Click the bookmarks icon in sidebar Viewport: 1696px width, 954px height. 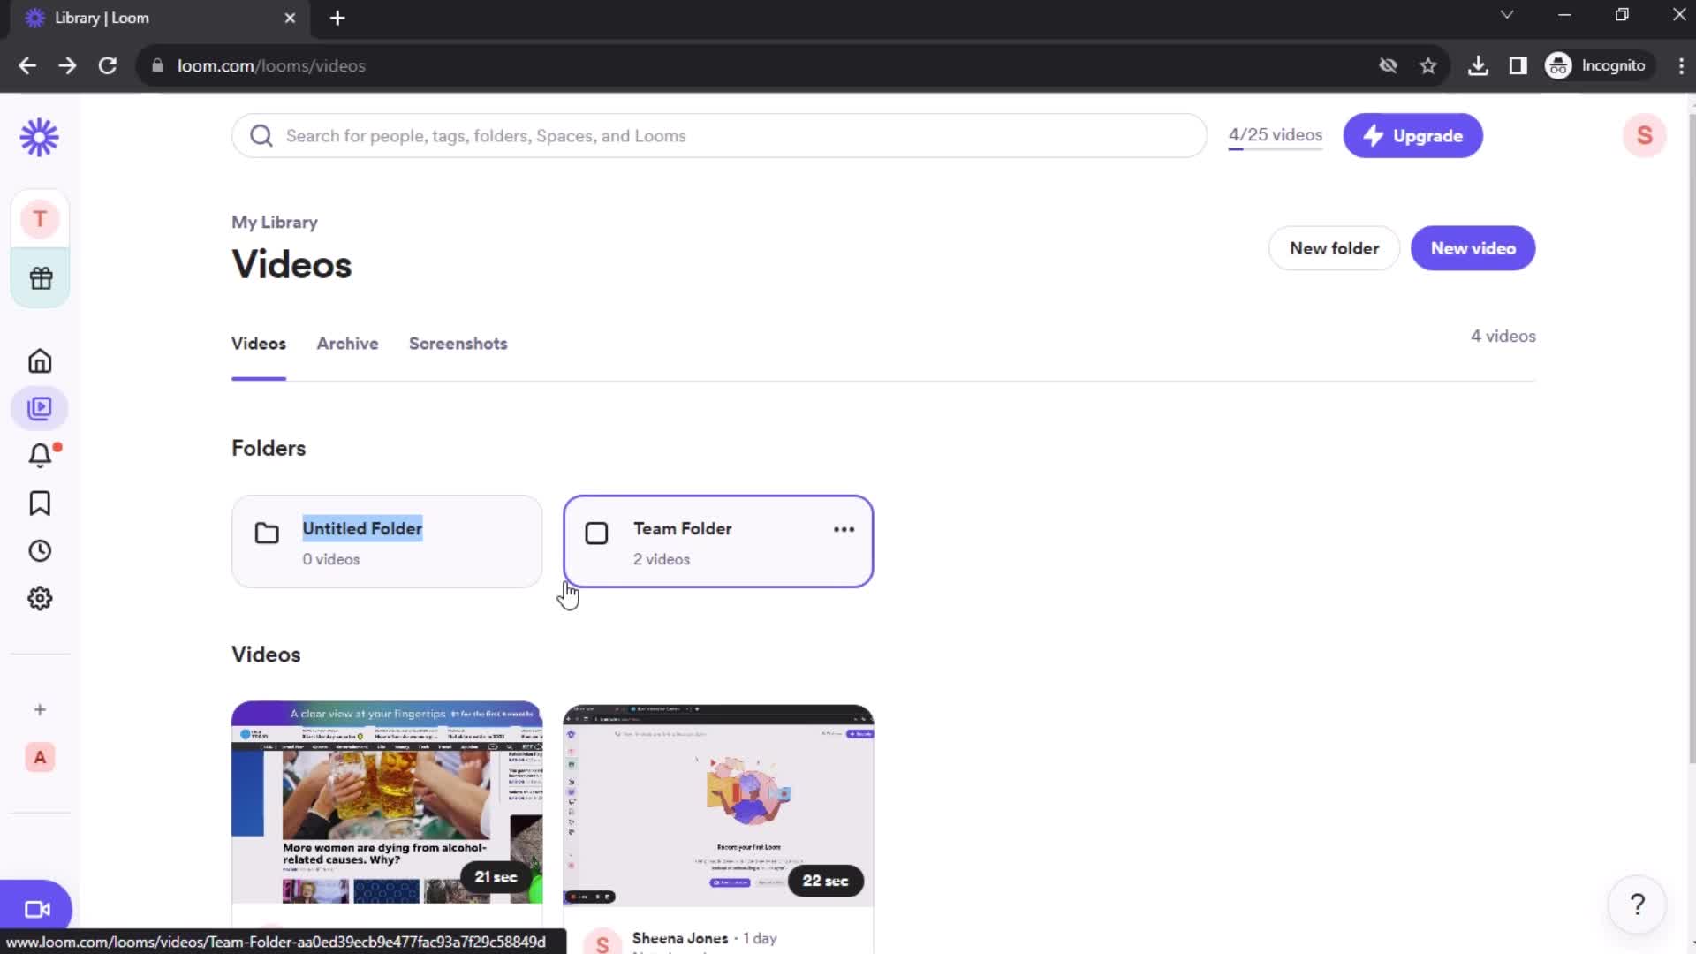(x=39, y=503)
